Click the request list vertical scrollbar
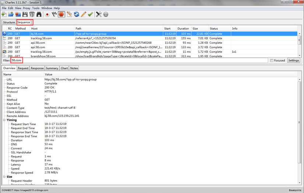Screen dimensions: 304x193 tap(299, 44)
